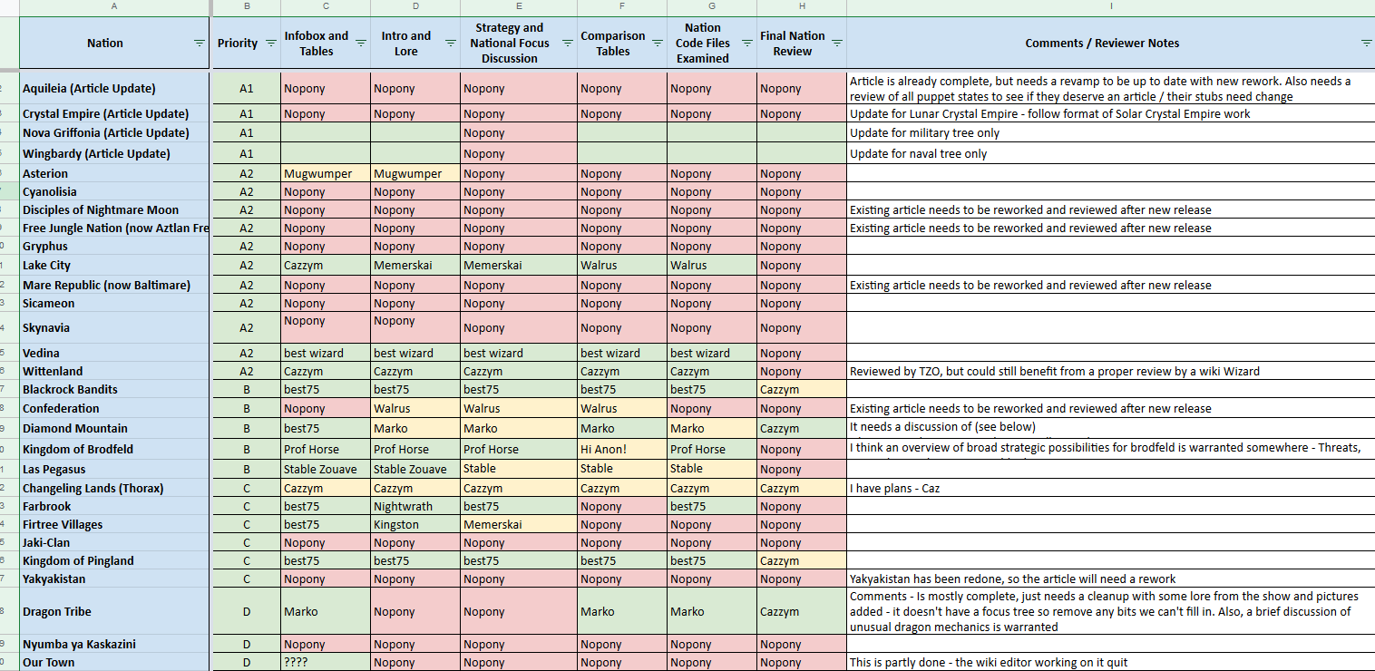Click "Stable Zouave" in Las Pegasus Infobox cell
This screenshot has width=1375, height=671.
(320, 470)
